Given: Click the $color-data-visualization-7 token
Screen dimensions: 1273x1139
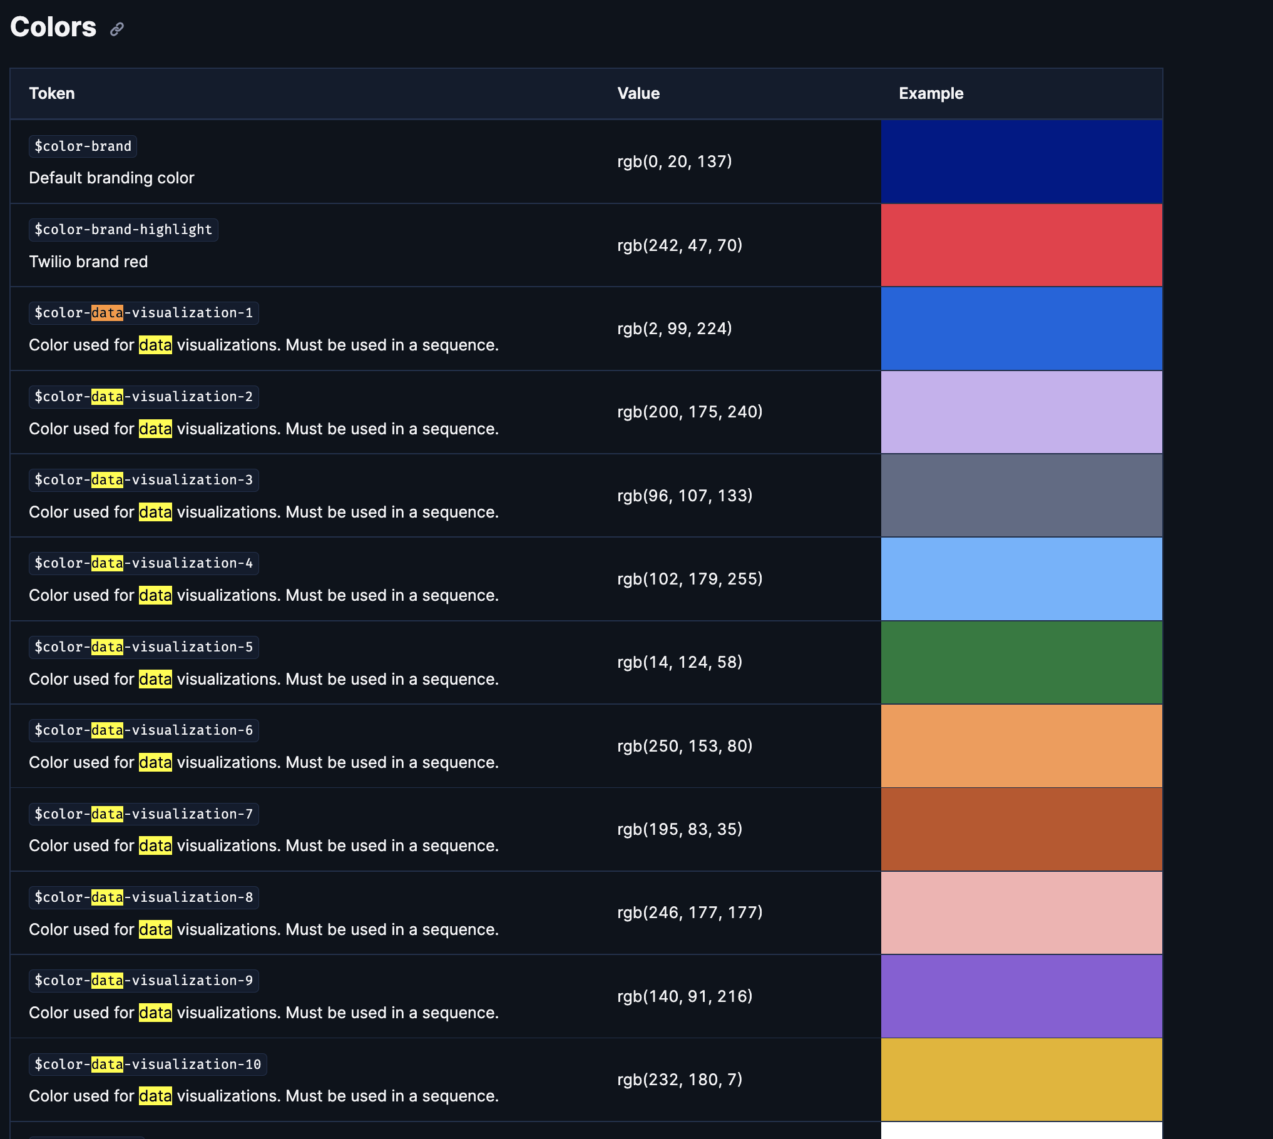Looking at the screenshot, I should (144, 814).
